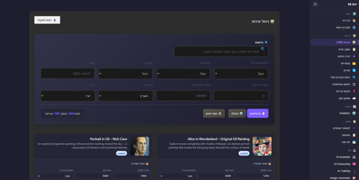This screenshot has width=359, height=180.
Task: Click the plus icon for יצירה חדשה
Action: (x=354, y=56)
